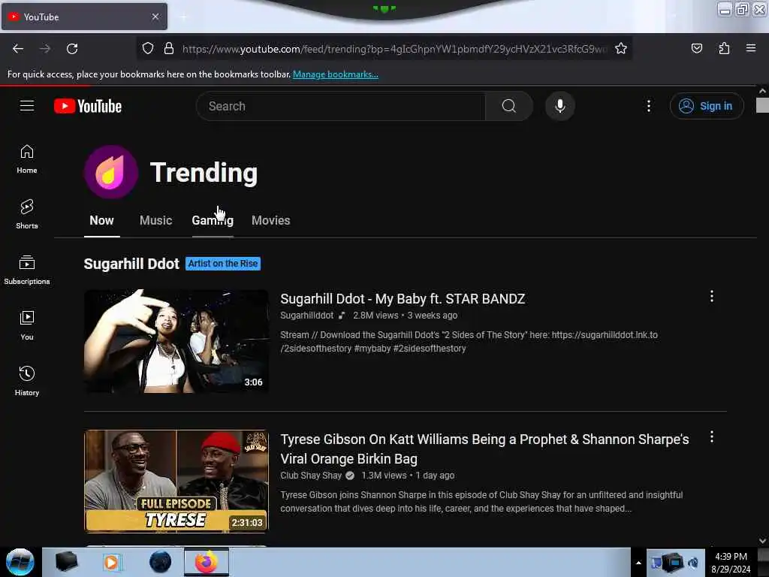Open the Firefox application menu
This screenshot has width=769, height=577.
click(751, 48)
